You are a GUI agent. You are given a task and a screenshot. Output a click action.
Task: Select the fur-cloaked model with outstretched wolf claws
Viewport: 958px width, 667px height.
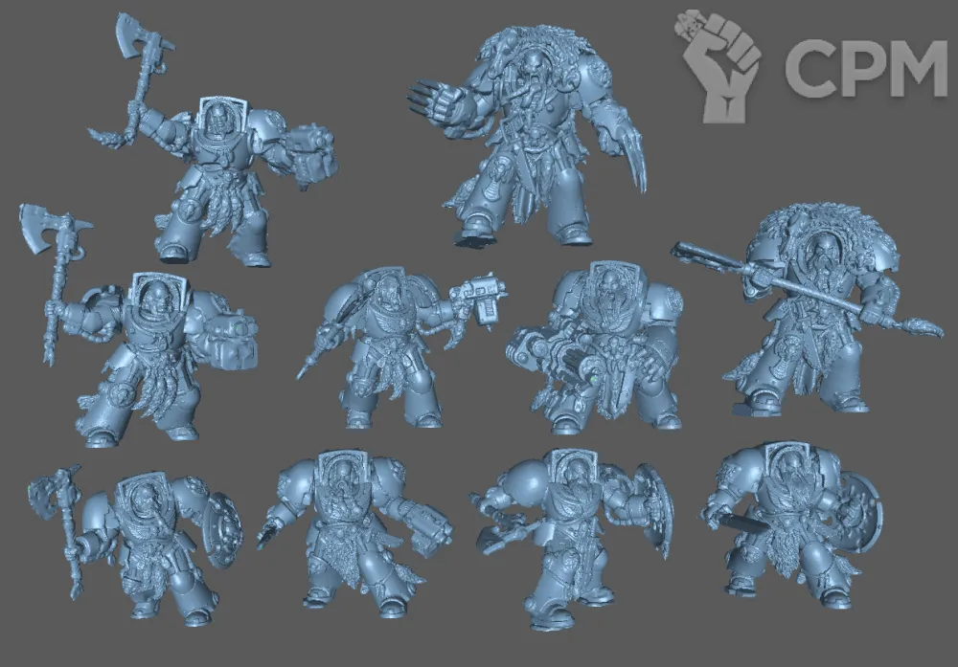536,134
